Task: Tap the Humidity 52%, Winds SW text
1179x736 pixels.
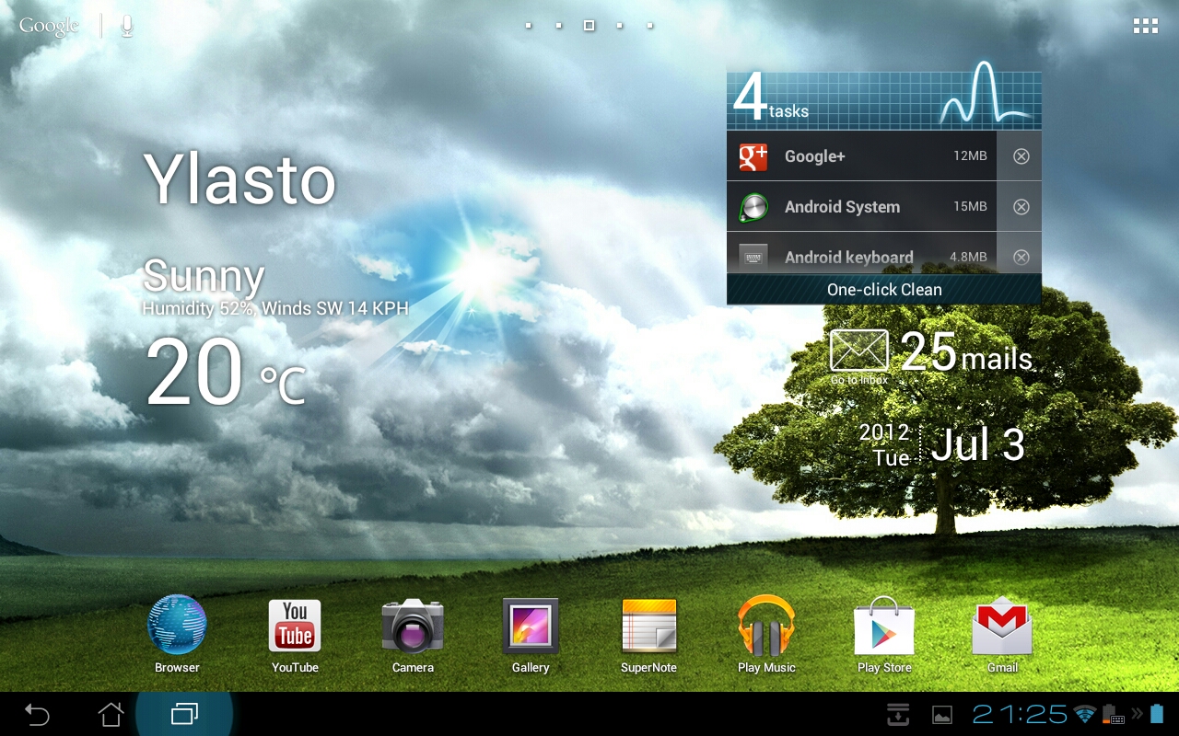Action: point(275,308)
